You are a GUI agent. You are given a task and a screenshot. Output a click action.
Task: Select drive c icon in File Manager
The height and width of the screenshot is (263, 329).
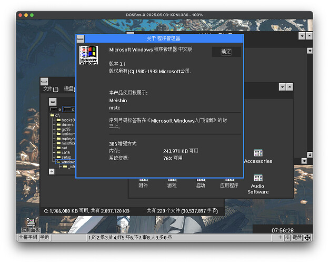coord(69,109)
